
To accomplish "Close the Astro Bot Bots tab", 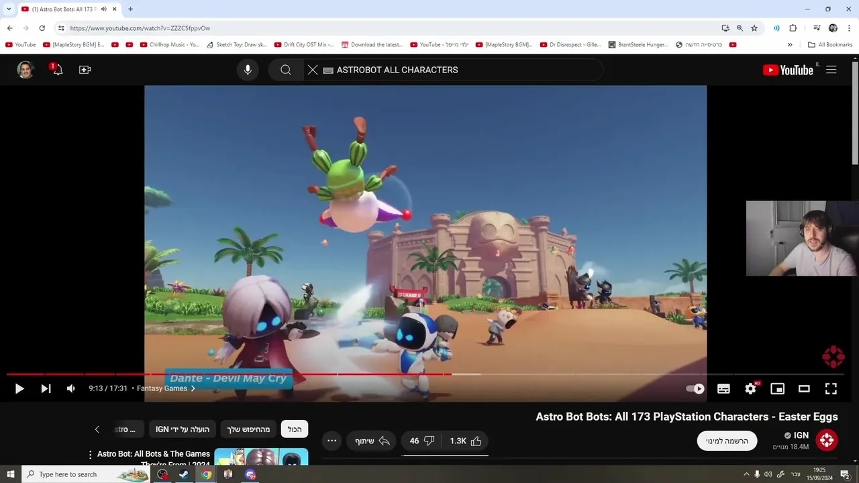I will click(115, 9).
